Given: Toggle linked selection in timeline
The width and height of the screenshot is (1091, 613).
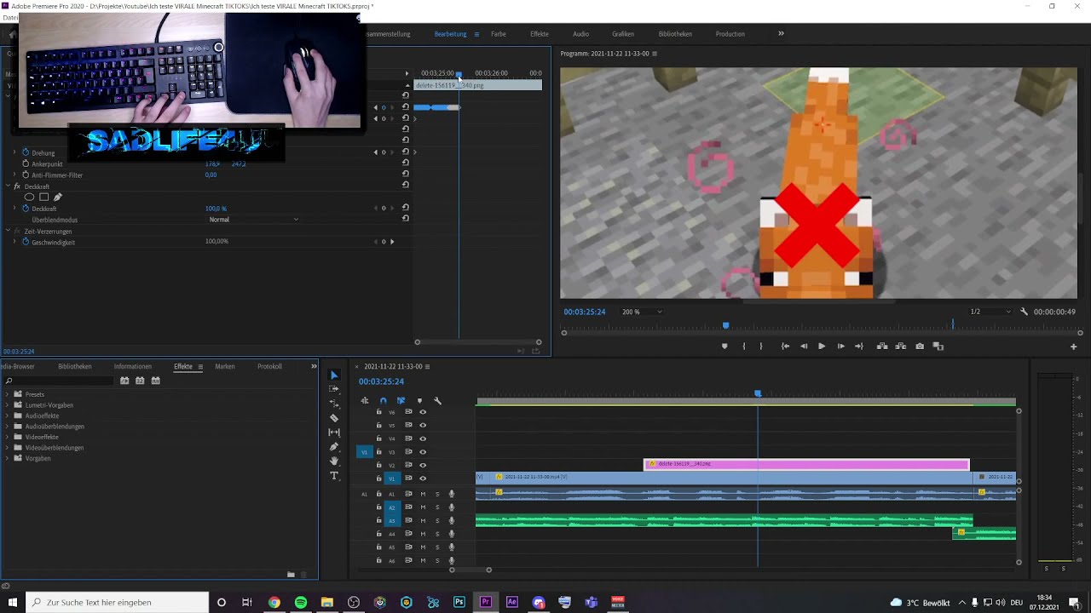Looking at the screenshot, I should [401, 401].
